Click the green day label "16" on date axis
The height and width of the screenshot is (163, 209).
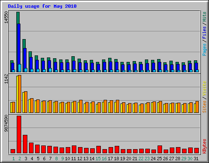click(x=104, y=159)
